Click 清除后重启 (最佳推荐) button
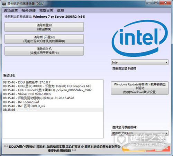Screen dimensions: 173x156 pyautogui.click(x=44, y=27)
